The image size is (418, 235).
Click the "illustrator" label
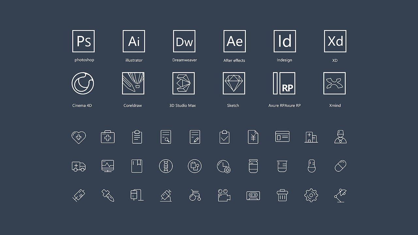(134, 60)
